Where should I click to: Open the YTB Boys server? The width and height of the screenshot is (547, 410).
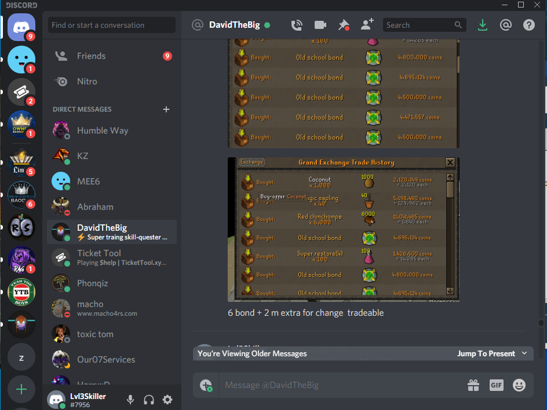coord(21,292)
